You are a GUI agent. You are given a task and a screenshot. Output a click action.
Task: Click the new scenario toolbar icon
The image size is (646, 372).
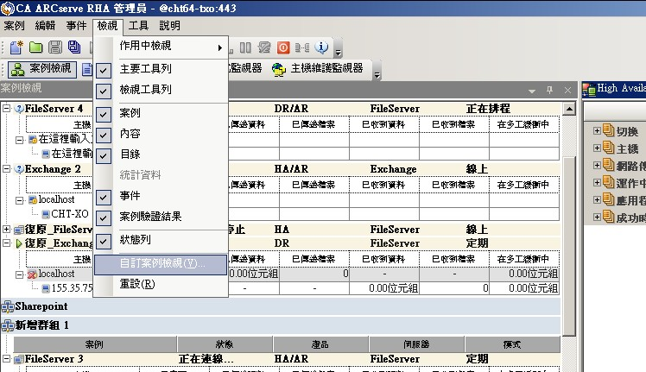click(16, 47)
